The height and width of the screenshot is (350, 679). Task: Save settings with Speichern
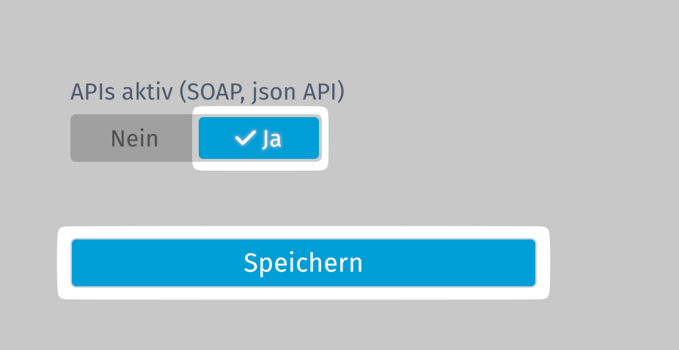pyautogui.click(x=303, y=263)
